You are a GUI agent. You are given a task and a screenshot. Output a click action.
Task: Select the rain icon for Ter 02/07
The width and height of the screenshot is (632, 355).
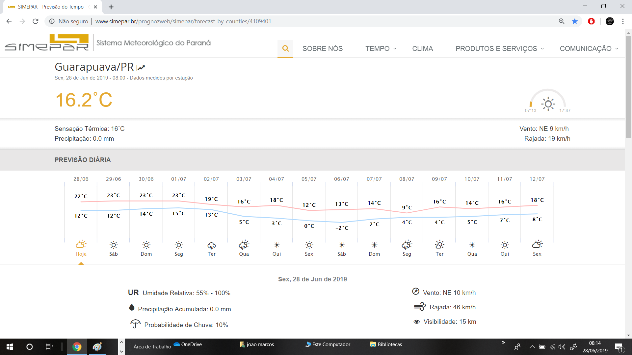coord(211,246)
